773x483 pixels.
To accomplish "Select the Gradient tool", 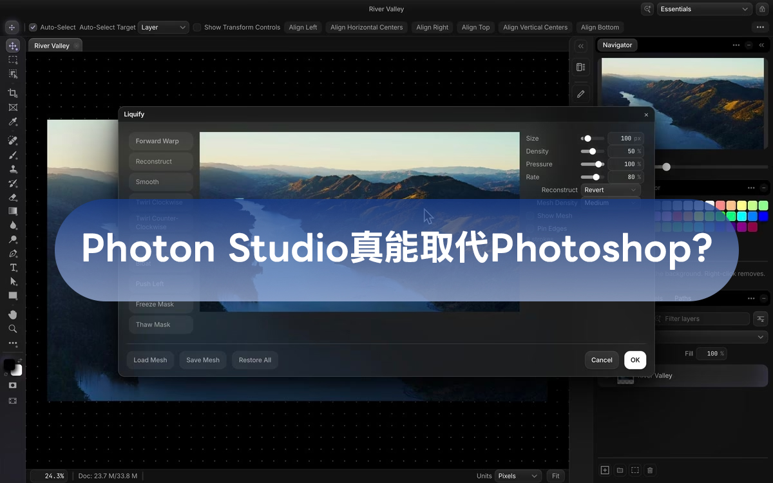I will (x=13, y=211).
